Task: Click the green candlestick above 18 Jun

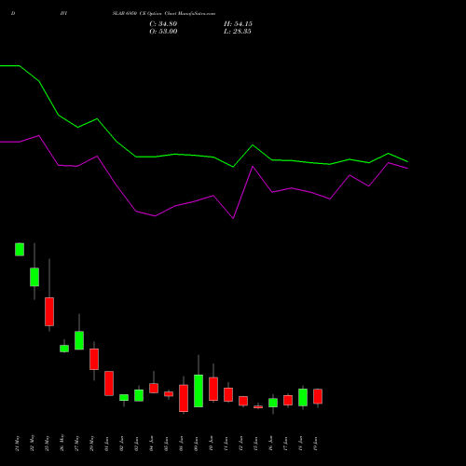Action: [303, 397]
